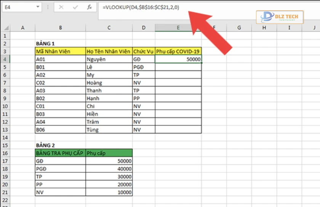Screen dimensions: 320x207
Task: Click the Chức Vụ header cell
Action: click(x=144, y=51)
